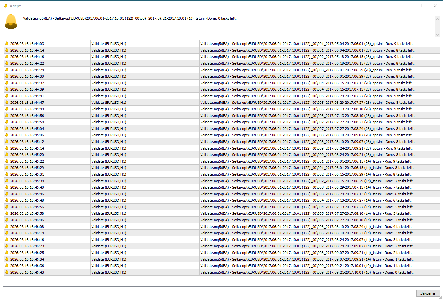Click message 001_2017.05.04-2017.06.01 (28)_opt.ini Done
Image resolution: width=443 pixels, height=300 pixels.
pos(307,50)
